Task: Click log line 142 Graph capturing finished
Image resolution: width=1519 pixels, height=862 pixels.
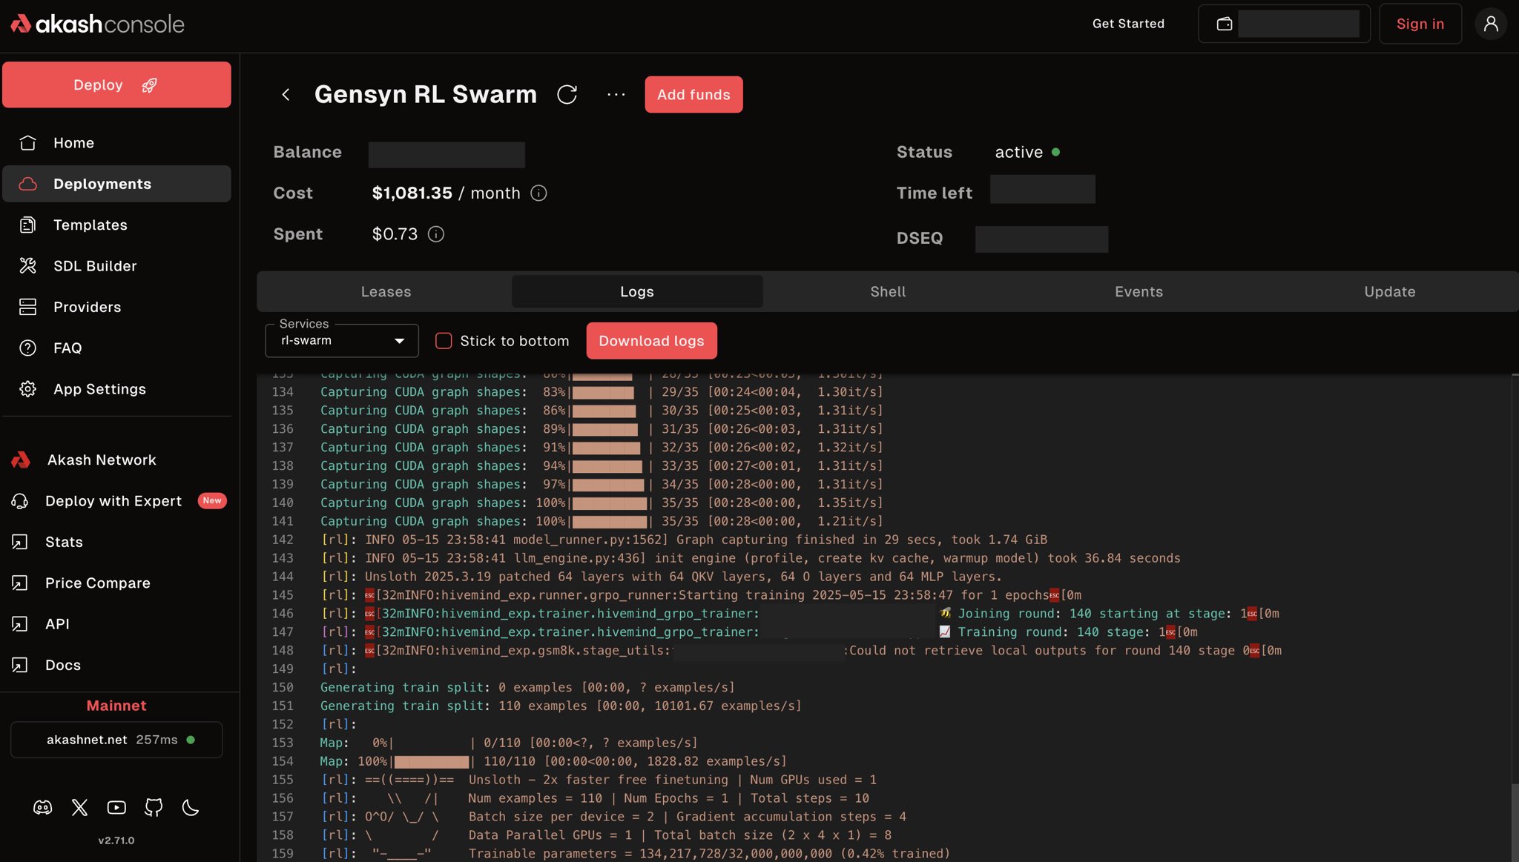Action: tap(683, 540)
